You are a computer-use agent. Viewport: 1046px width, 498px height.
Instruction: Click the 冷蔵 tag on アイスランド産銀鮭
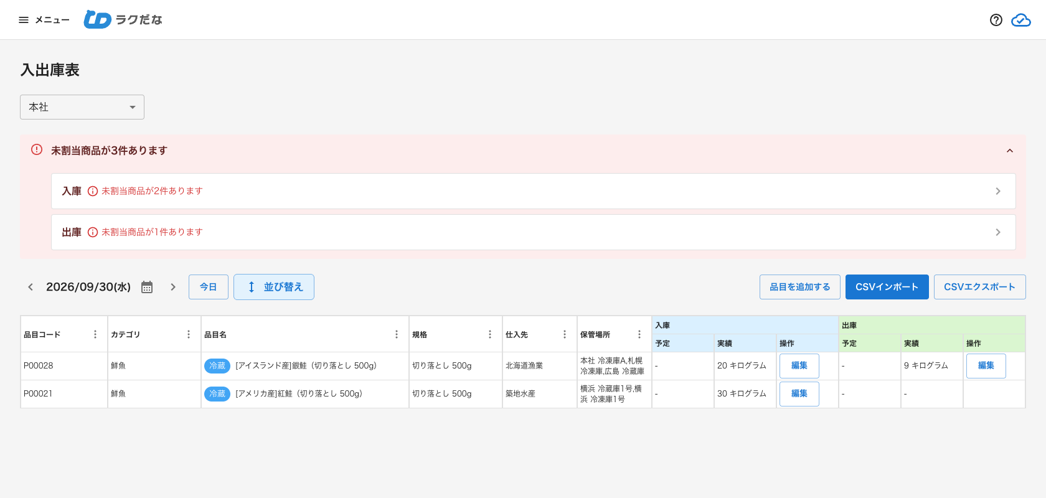click(217, 366)
